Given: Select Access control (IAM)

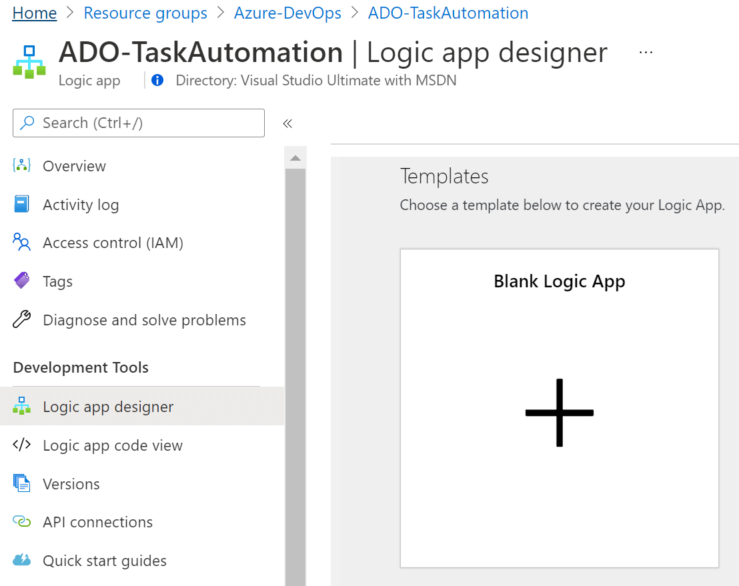Looking at the screenshot, I should [141, 243].
